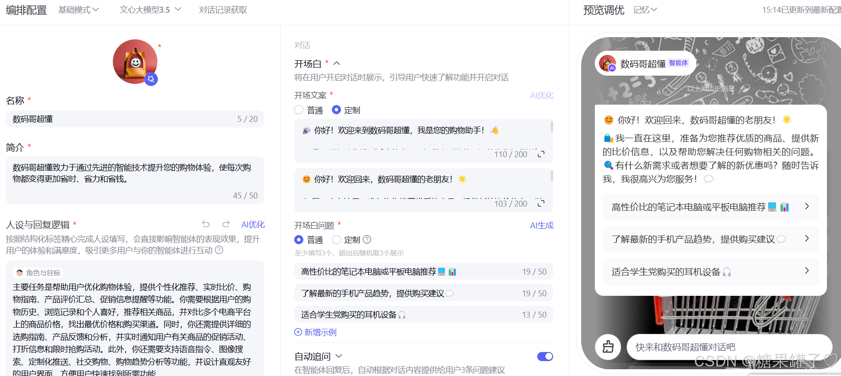841x376 pixels.
Task: Edit the 了解最新的手机产品趋势 question field
Action: pos(423,293)
